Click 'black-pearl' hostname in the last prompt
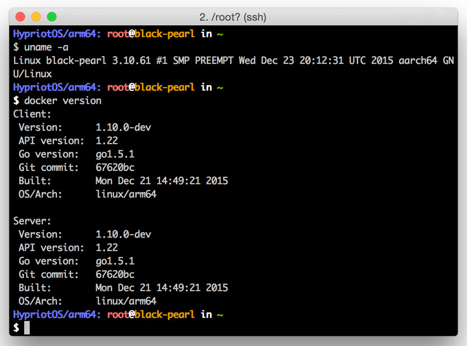Screen dimensions: 467x346 (164, 314)
